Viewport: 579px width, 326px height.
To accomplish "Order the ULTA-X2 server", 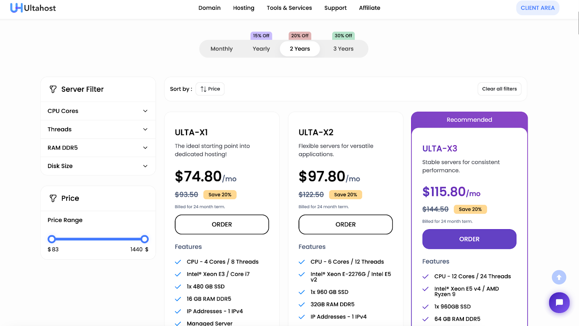I will tap(346, 224).
